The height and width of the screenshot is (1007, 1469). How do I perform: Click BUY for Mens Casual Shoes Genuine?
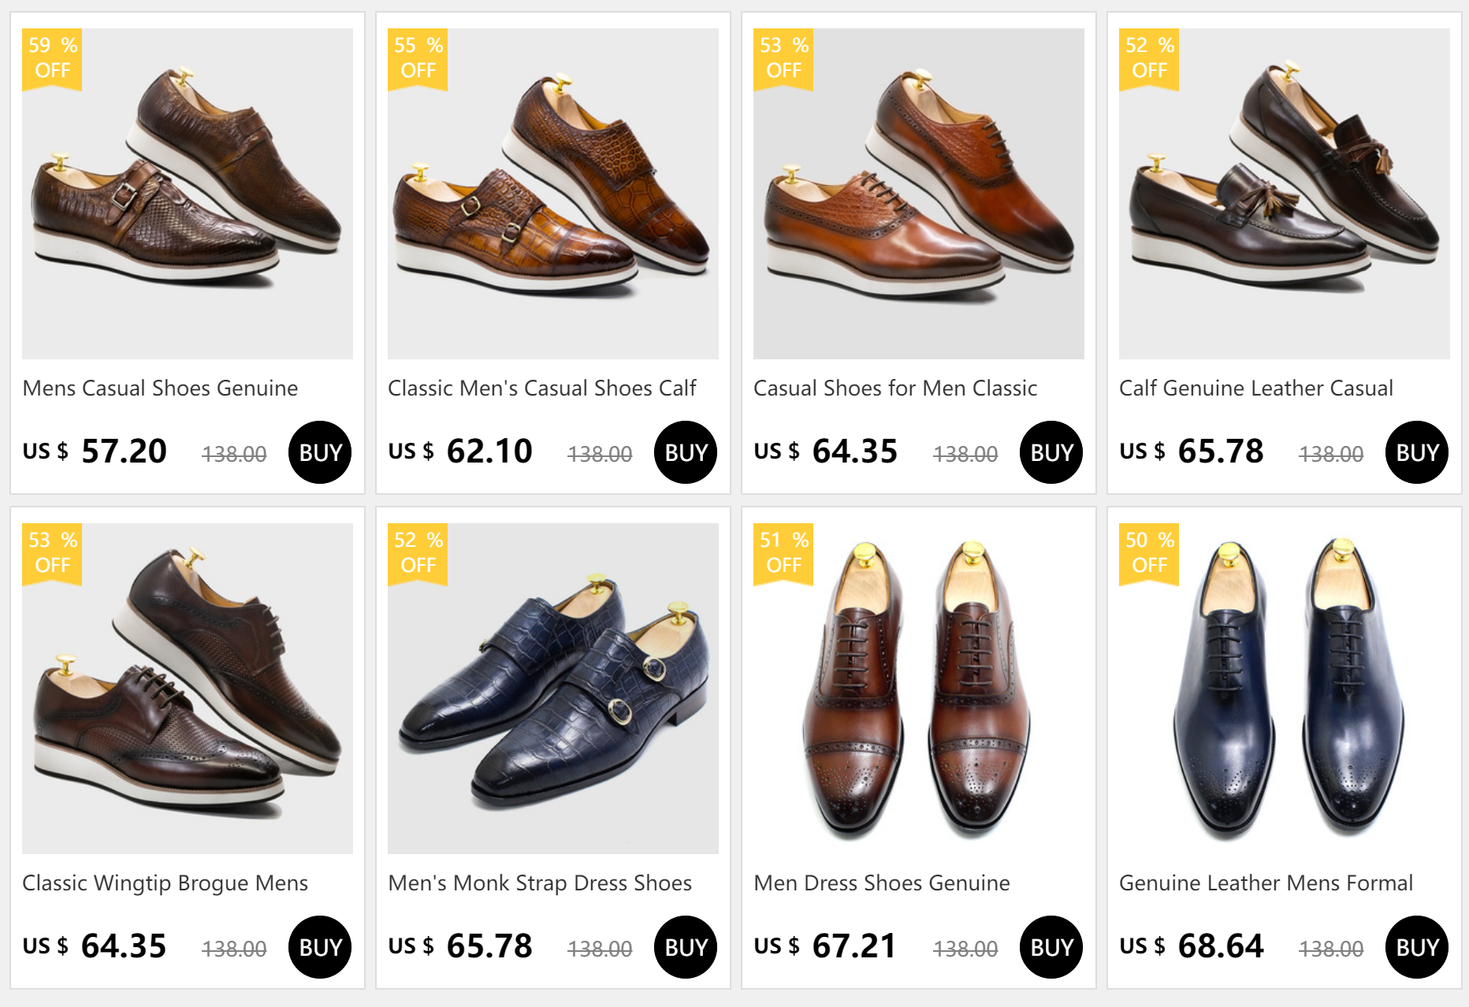320,452
